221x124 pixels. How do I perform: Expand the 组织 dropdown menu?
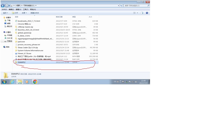click(5, 13)
